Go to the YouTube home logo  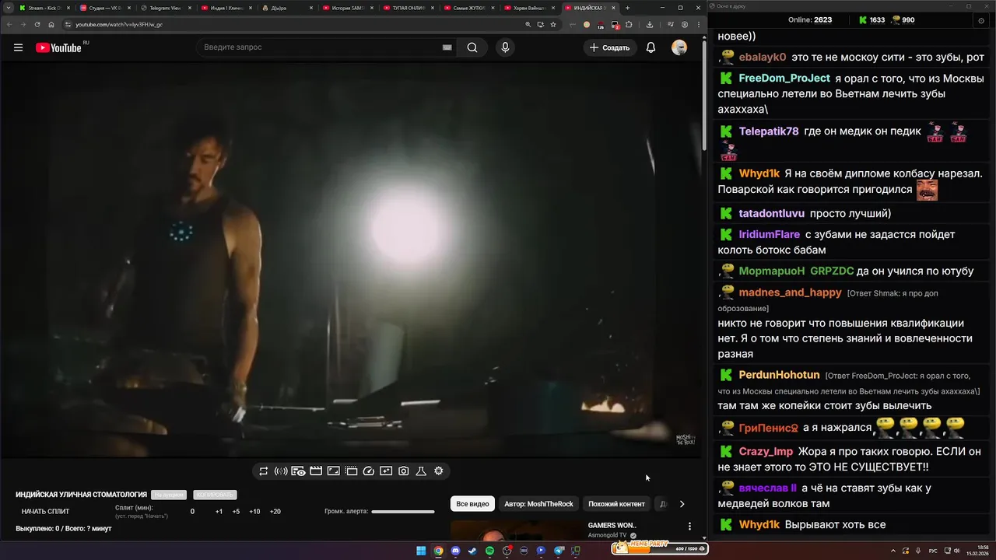coord(59,47)
